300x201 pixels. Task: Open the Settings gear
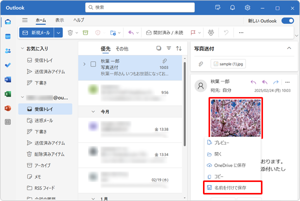pos(247,7)
